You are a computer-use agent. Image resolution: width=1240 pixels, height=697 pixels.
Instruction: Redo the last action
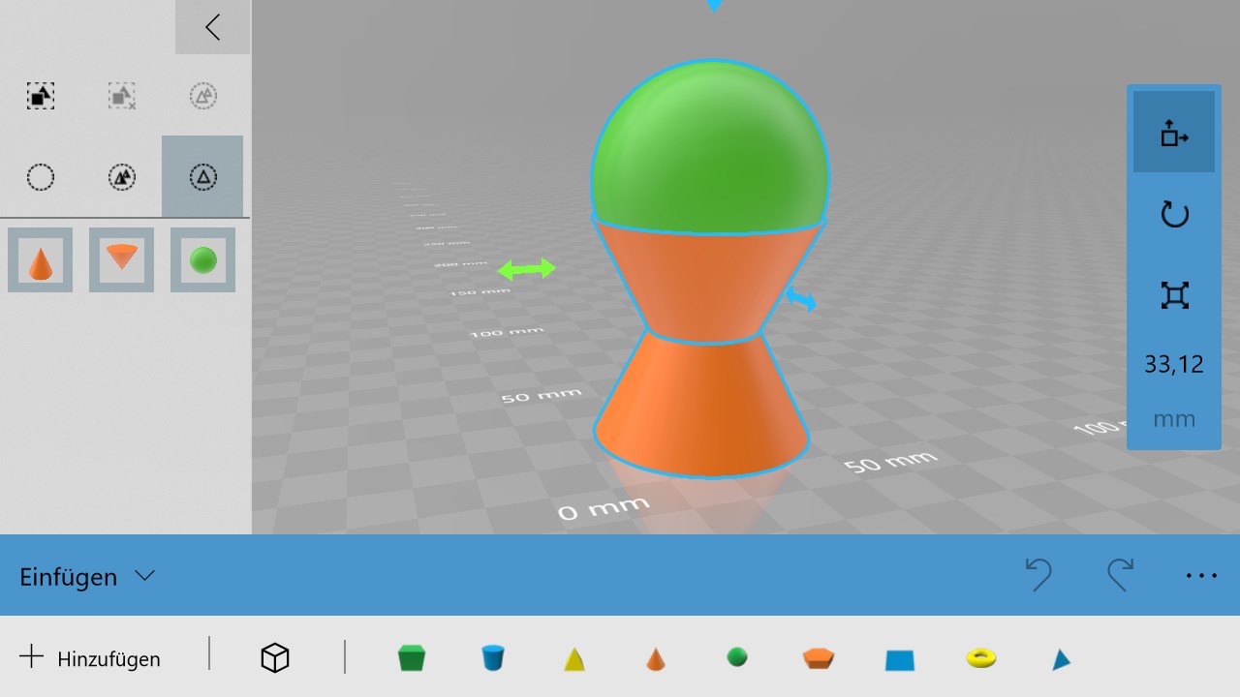tap(1120, 575)
